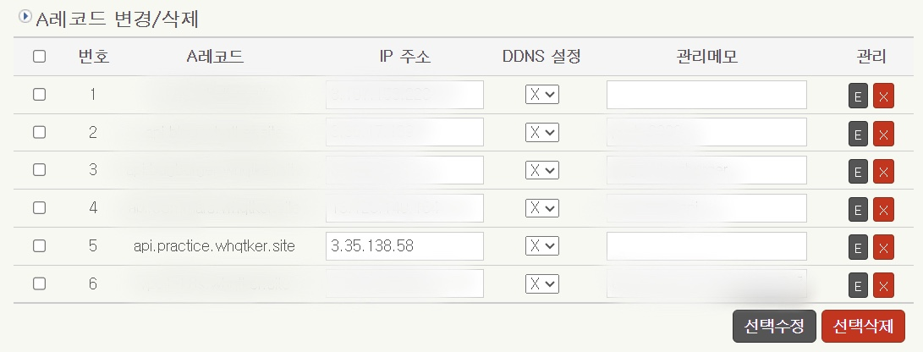Click the 선택수정 button
This screenshot has height=352, width=923.
point(774,326)
